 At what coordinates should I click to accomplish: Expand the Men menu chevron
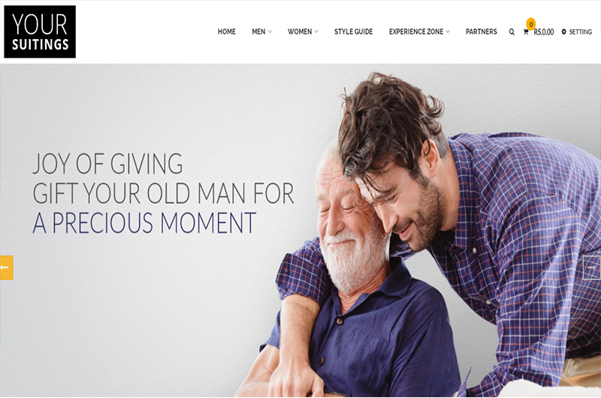click(x=270, y=31)
